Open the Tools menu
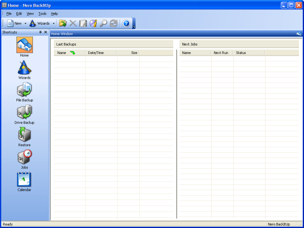The height and width of the screenshot is (228, 304). pos(42,13)
